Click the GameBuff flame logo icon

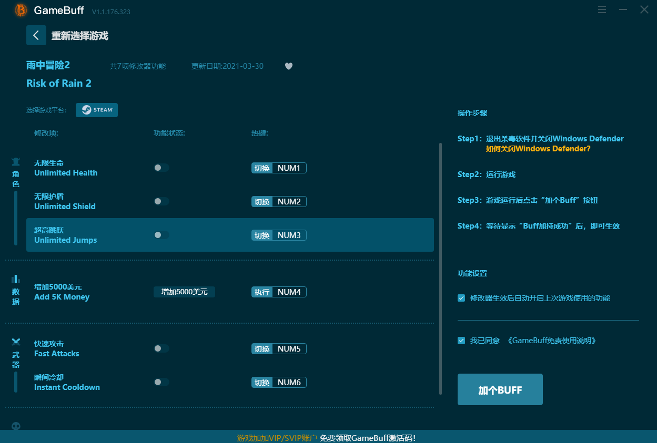click(21, 10)
